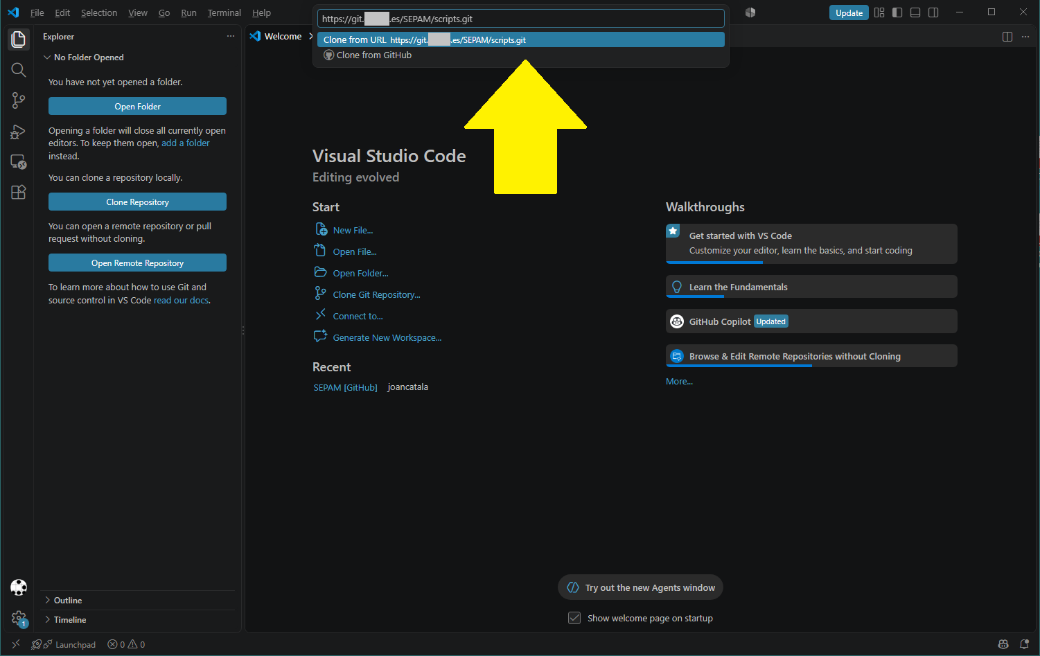Viewport: 1040px width, 656px height.
Task: Open Explorer Views and More Actions ellipsis
Action: (x=231, y=36)
